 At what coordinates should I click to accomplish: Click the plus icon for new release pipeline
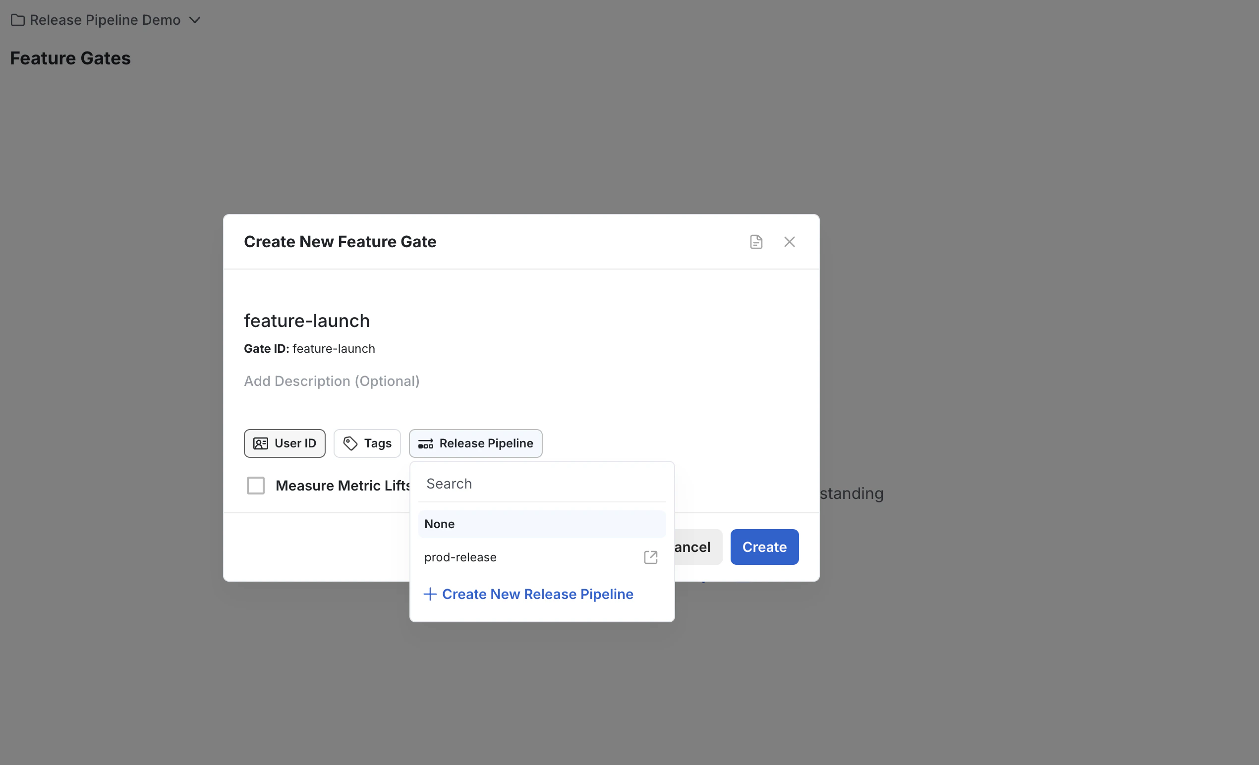pyautogui.click(x=430, y=594)
